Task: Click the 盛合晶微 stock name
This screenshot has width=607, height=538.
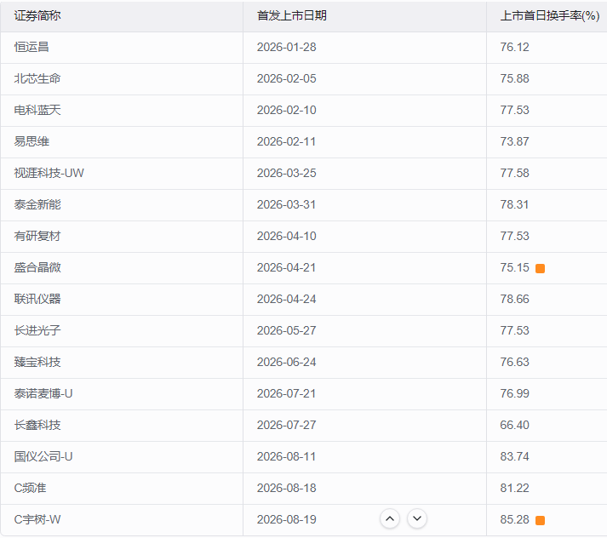Action: pos(37,267)
